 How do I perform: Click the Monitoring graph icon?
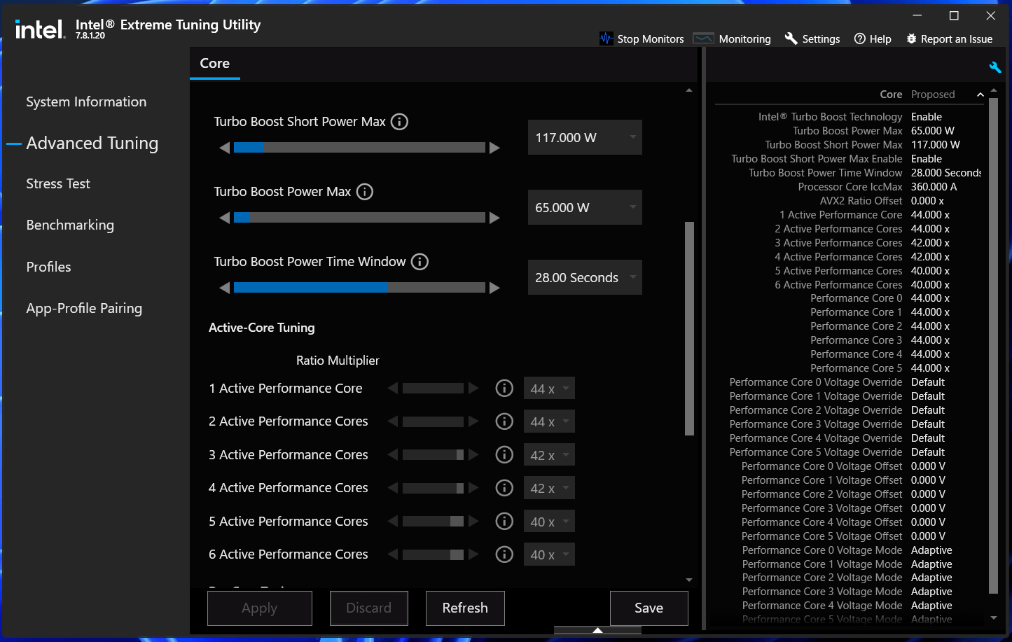(703, 39)
